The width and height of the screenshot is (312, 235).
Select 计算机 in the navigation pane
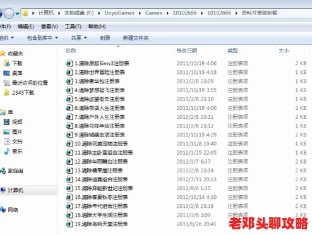[x=15, y=190]
